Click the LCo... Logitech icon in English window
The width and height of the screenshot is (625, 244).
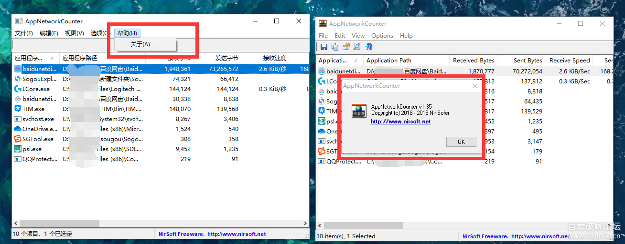322,81
